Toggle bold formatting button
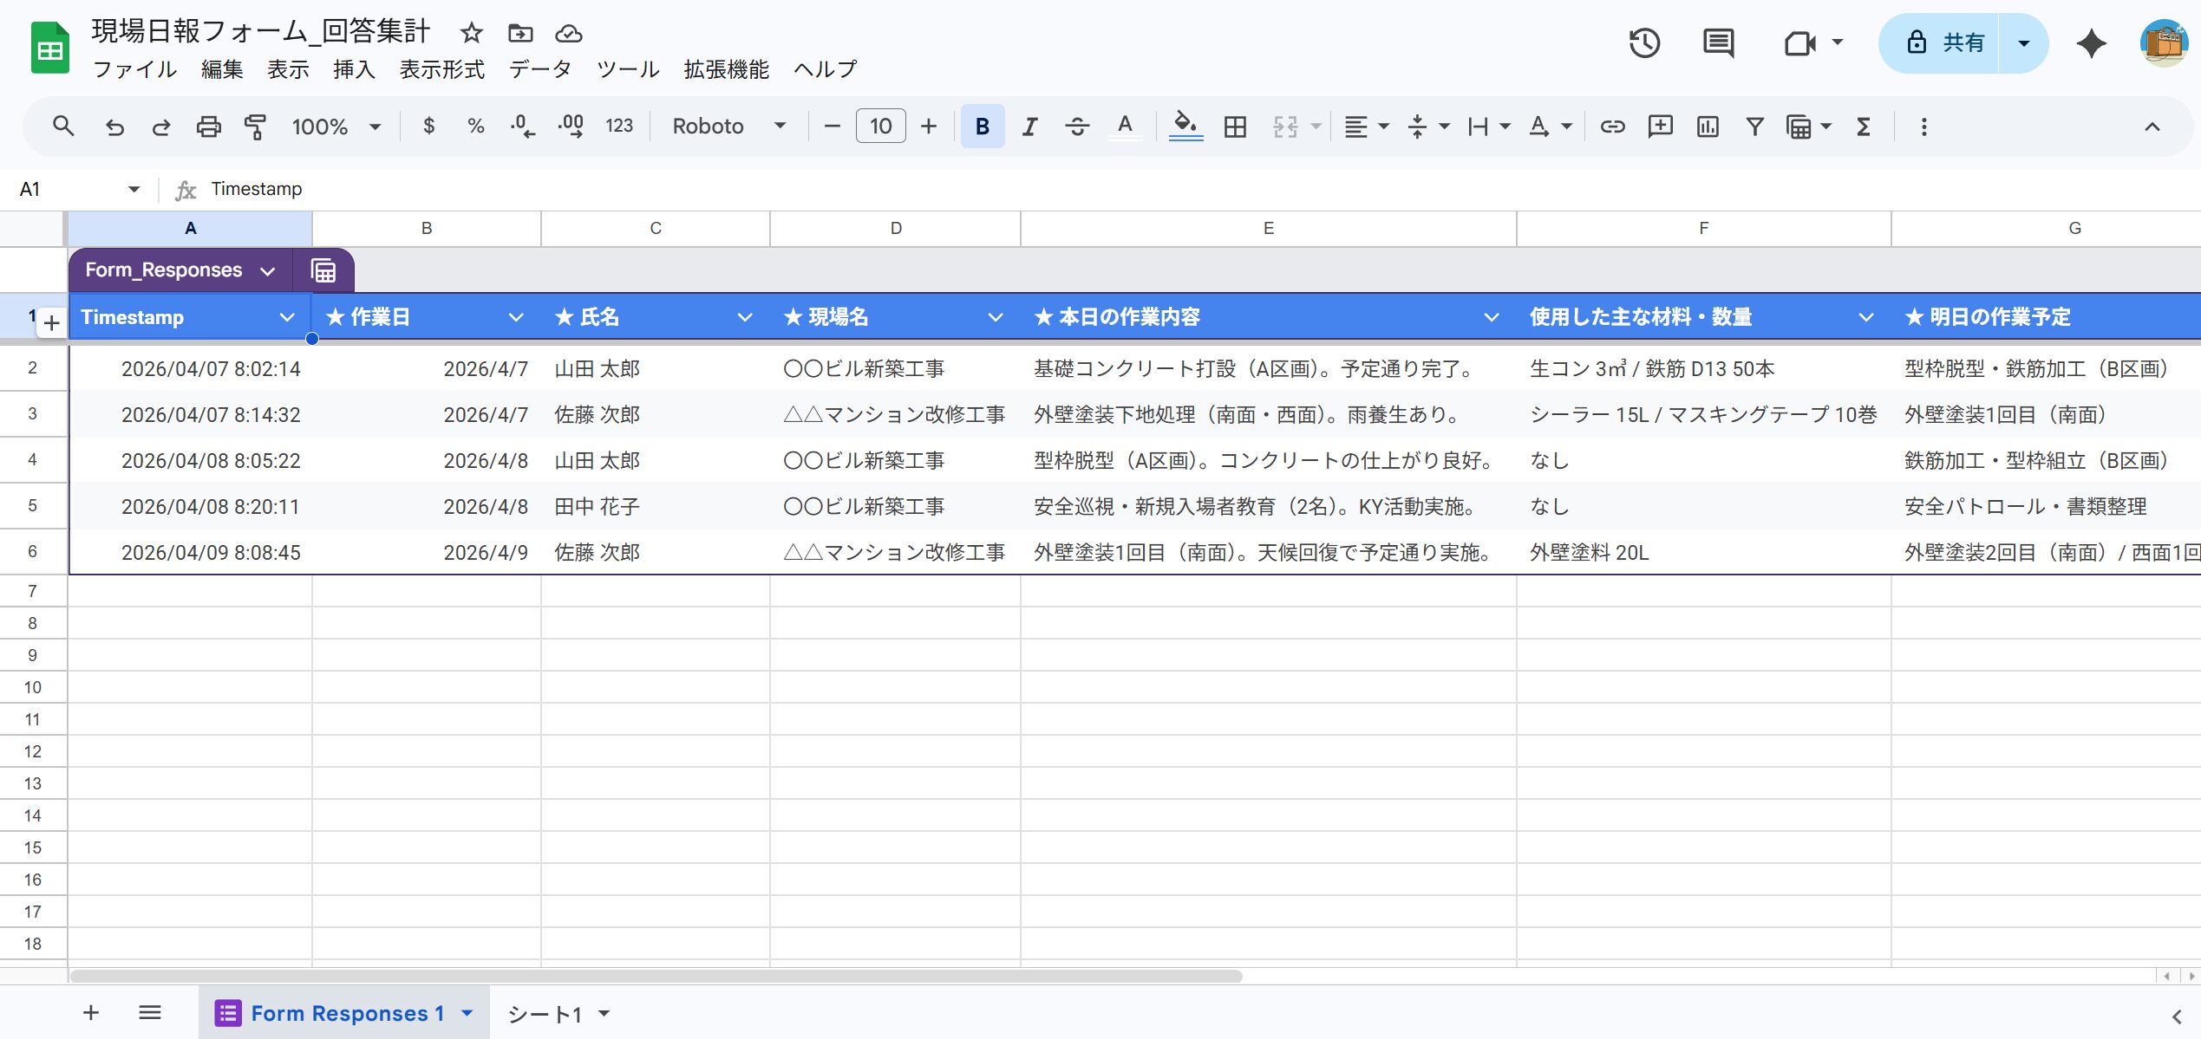The image size is (2201, 1039). click(982, 127)
